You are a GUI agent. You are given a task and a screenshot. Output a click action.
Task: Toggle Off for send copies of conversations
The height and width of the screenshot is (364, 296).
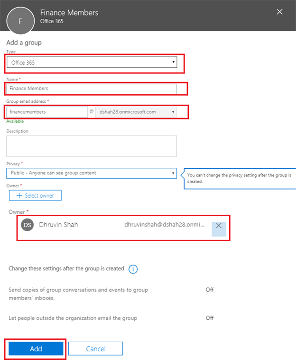pyautogui.click(x=210, y=290)
